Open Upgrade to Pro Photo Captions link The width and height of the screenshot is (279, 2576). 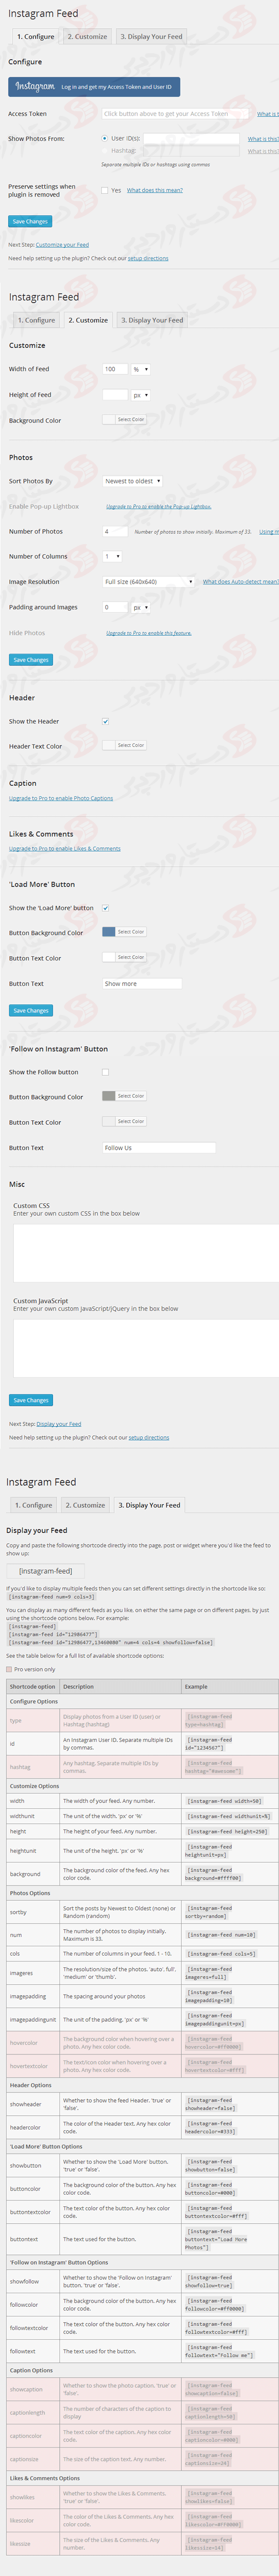point(61,798)
